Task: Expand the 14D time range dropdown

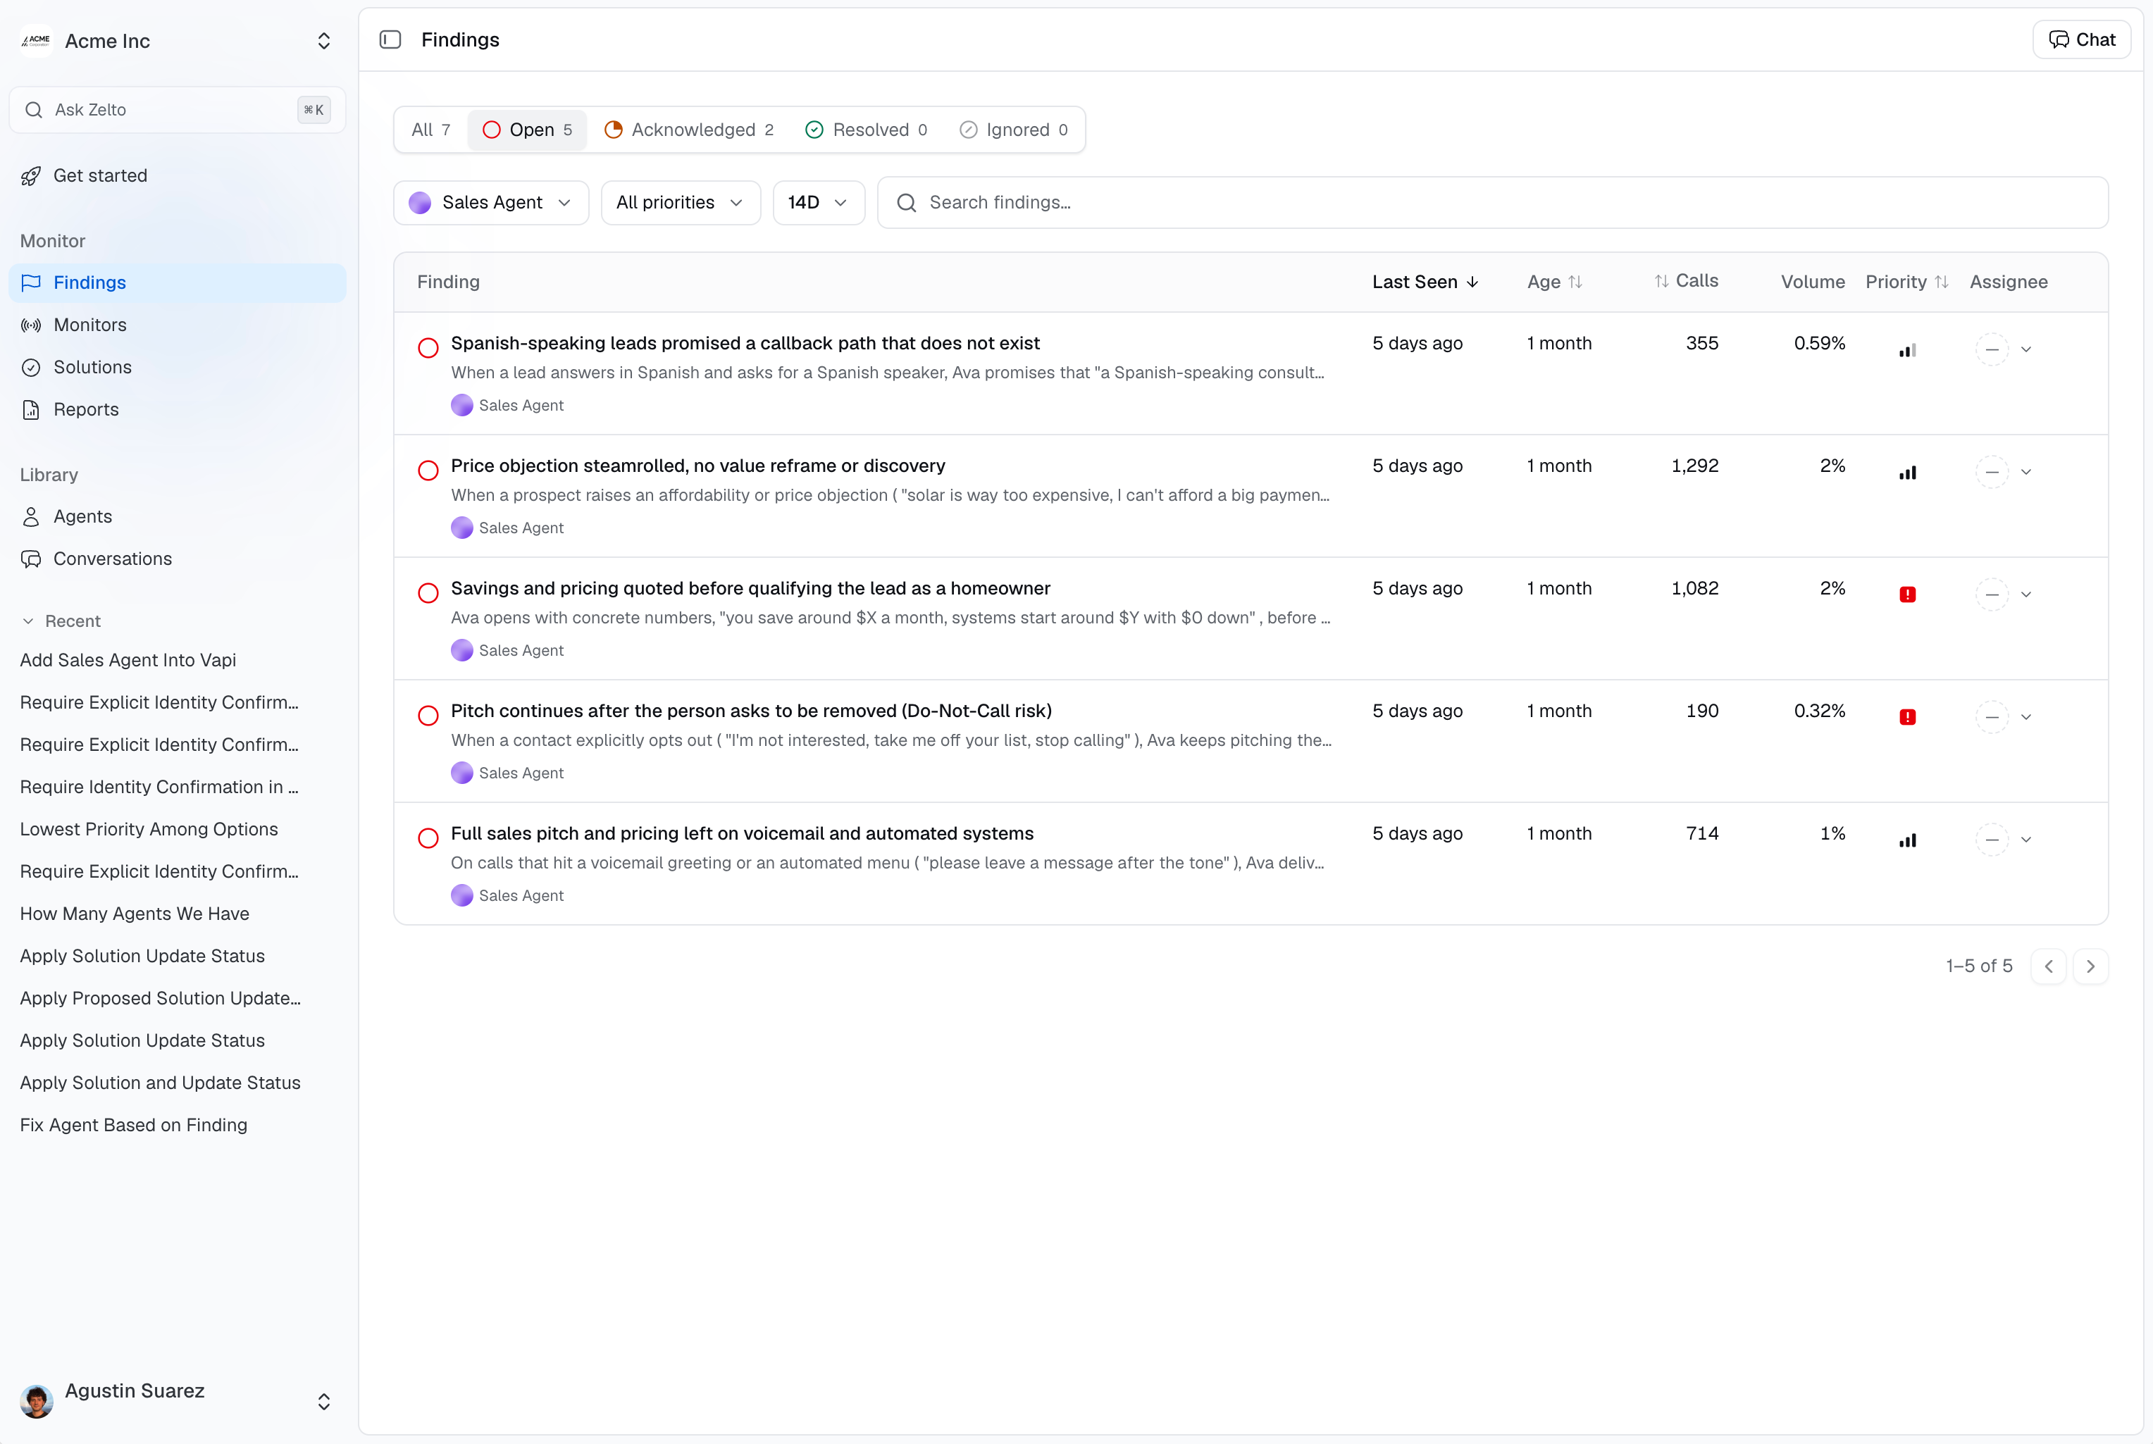Action: click(x=819, y=203)
